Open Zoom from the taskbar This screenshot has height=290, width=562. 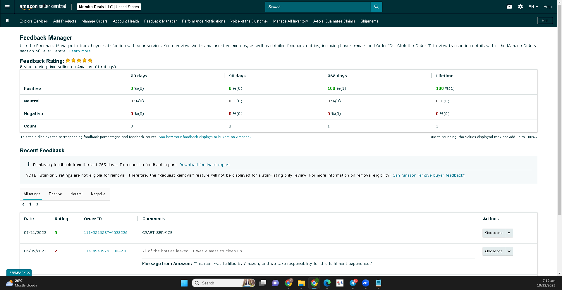point(366,283)
